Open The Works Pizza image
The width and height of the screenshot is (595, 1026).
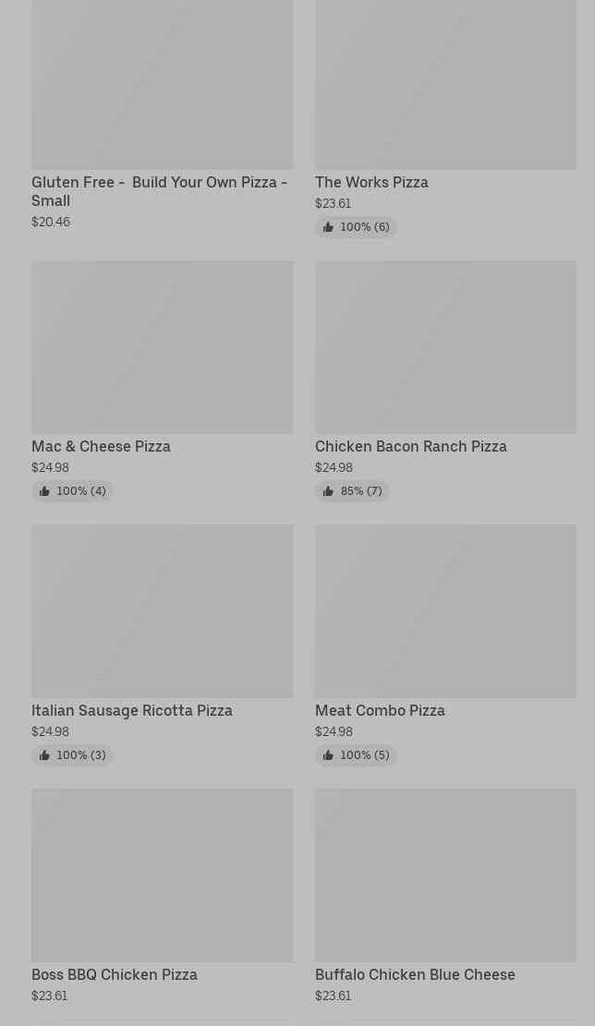(x=445, y=84)
